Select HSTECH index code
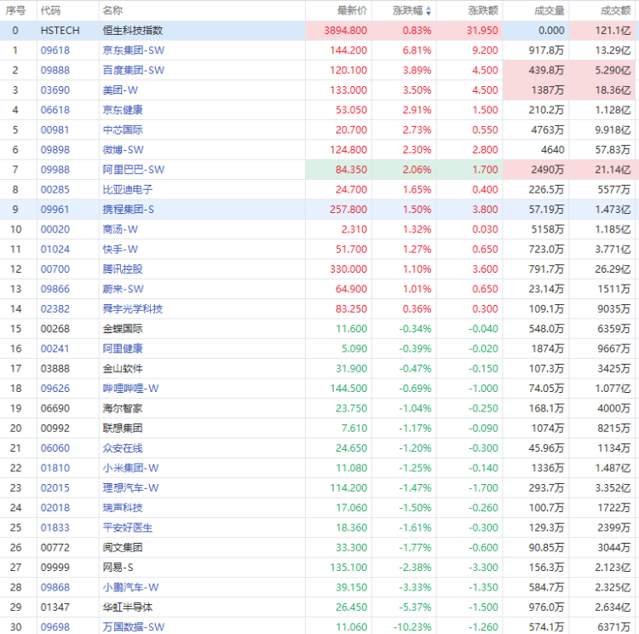Image resolution: width=639 pixels, height=634 pixels. [60, 31]
